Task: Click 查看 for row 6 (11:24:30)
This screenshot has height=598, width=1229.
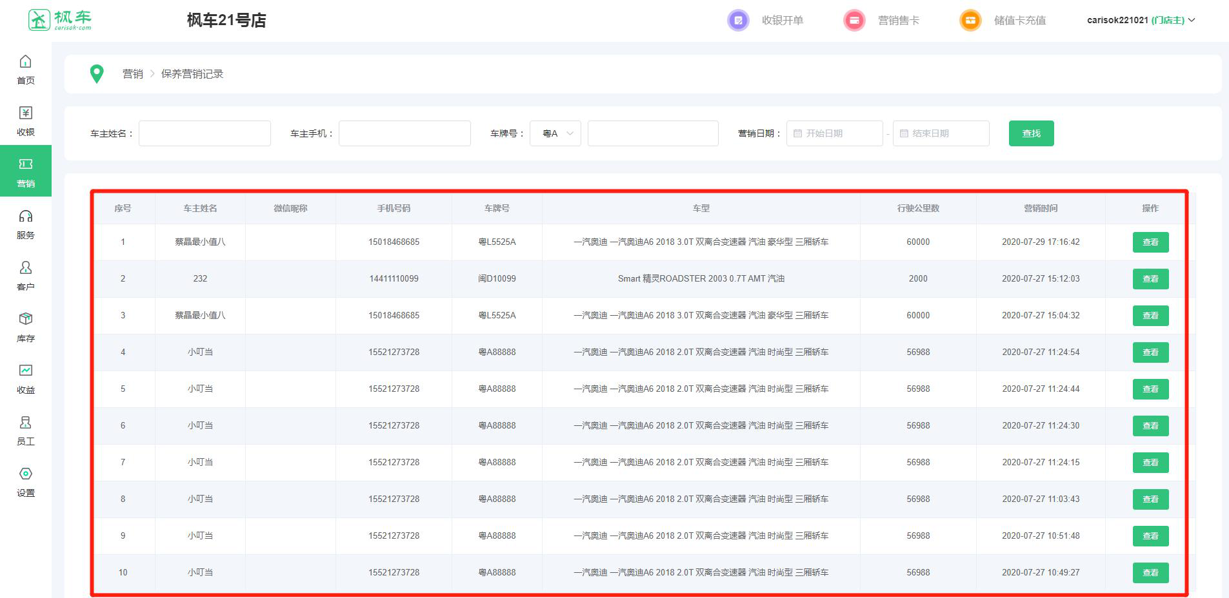Action: (x=1150, y=426)
